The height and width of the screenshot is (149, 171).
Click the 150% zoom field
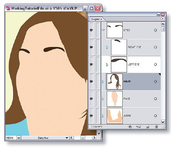pyautogui.click(x=11, y=138)
